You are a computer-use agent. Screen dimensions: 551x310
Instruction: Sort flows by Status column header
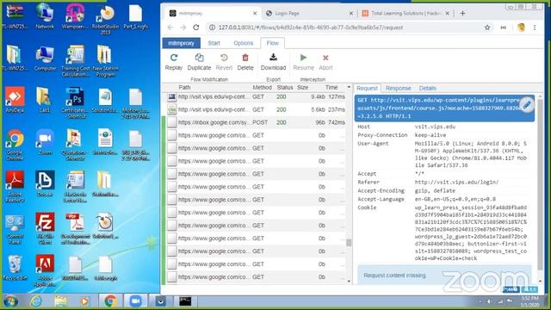click(285, 87)
